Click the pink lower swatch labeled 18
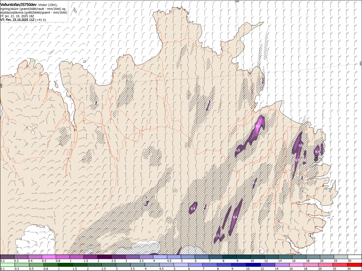This screenshot has width=362, height=271. tap(311, 265)
